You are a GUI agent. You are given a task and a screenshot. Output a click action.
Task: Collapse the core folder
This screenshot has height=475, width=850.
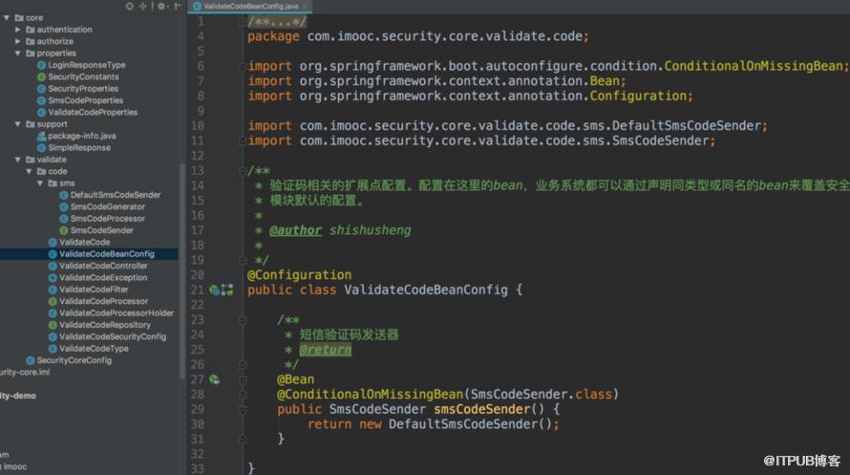pos(7,18)
